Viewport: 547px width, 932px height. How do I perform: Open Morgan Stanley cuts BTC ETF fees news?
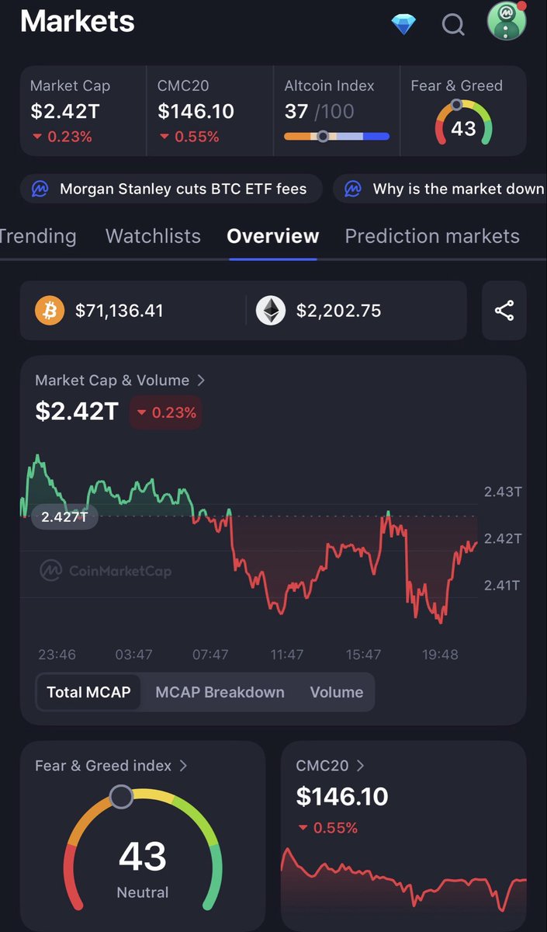[x=182, y=189]
